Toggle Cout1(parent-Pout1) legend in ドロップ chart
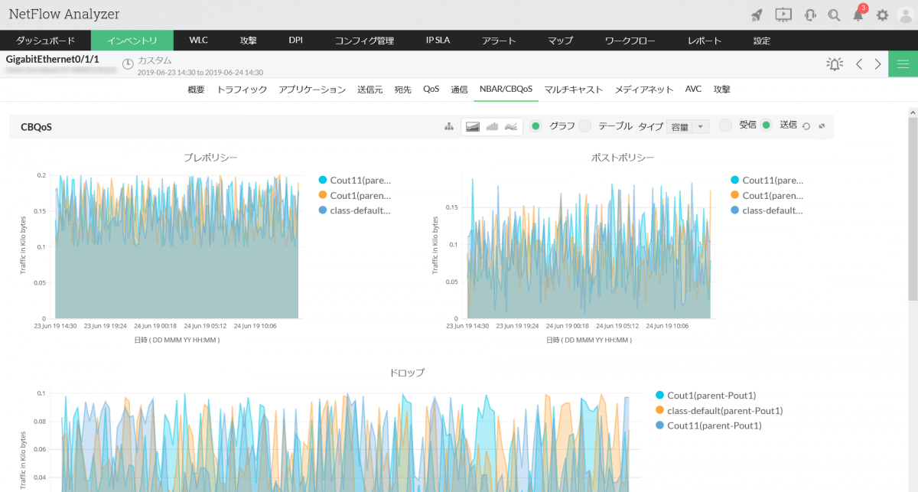Image resolution: width=918 pixels, height=492 pixels. coord(711,396)
